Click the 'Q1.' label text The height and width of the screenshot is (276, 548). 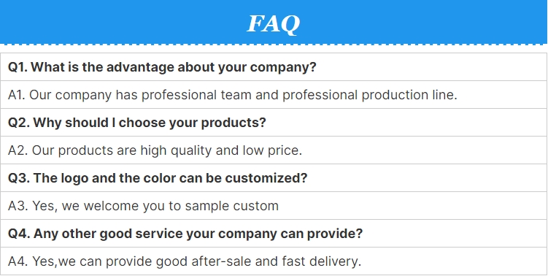(x=18, y=67)
